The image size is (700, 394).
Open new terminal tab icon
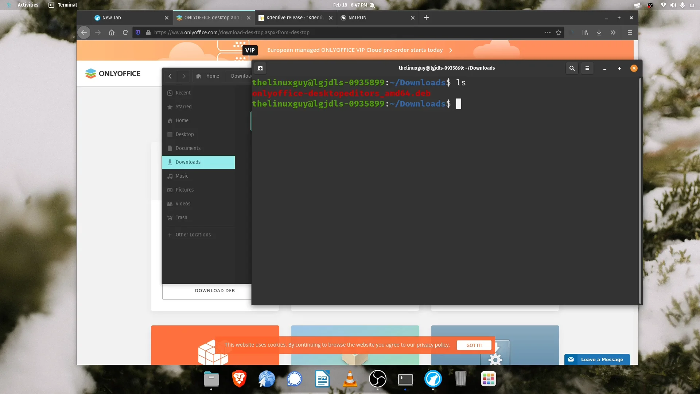pos(260,68)
